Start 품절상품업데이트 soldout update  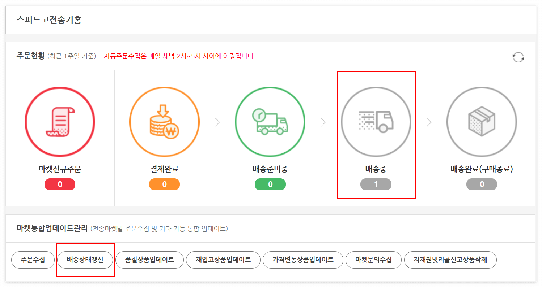tap(149, 260)
